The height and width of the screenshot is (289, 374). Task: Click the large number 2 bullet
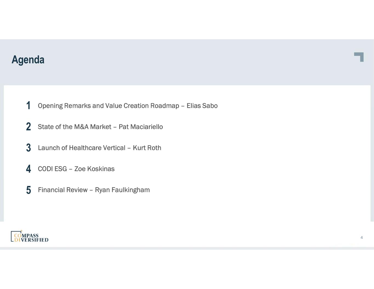point(28,127)
